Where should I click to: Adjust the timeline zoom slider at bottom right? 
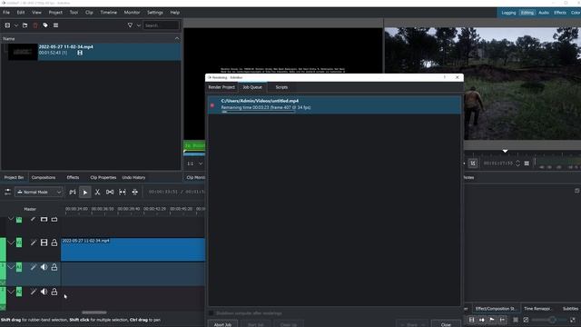(552, 320)
